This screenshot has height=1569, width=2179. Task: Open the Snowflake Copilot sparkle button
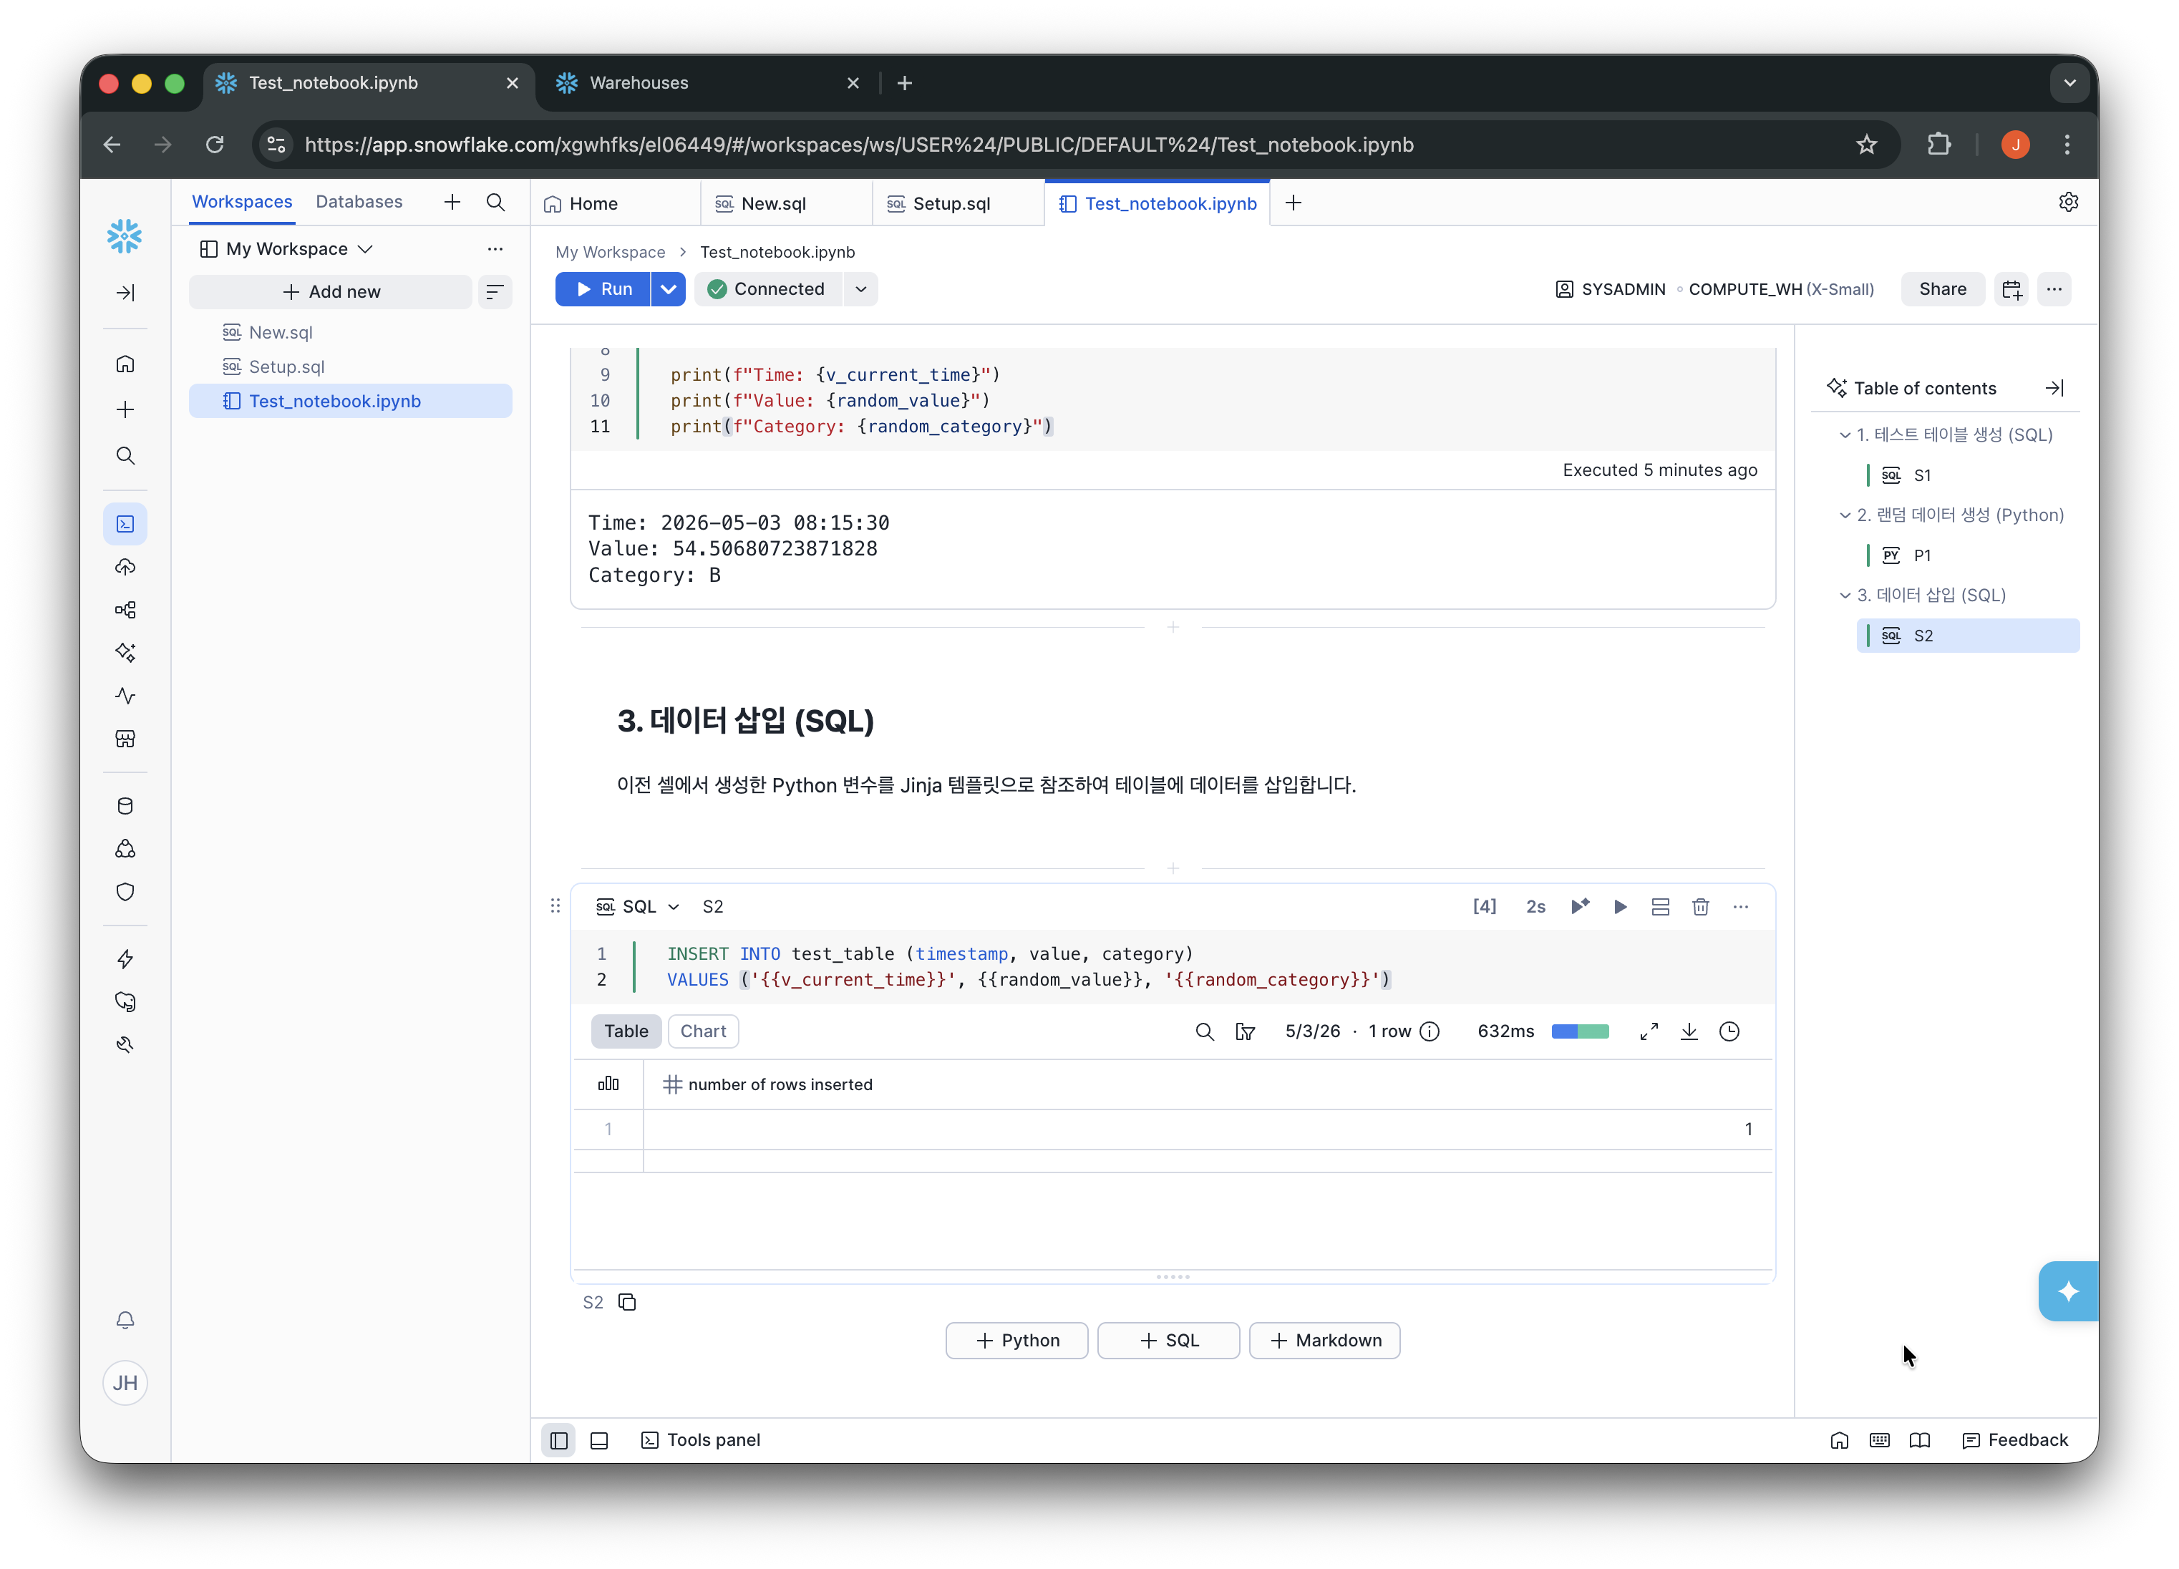pyautogui.click(x=2067, y=1291)
